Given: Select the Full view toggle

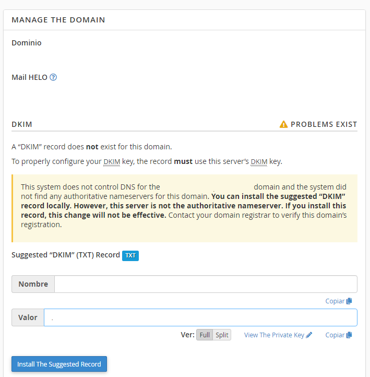Looking at the screenshot, I should point(205,335).
